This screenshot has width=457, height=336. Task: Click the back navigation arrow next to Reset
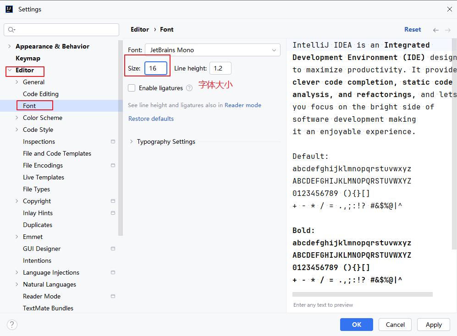coord(436,30)
